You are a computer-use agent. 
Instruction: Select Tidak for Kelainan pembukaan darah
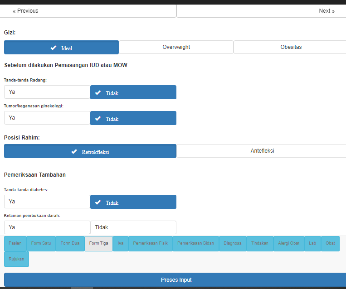(x=133, y=227)
